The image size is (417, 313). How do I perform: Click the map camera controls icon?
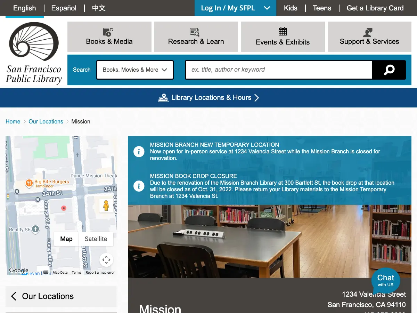[106, 260]
